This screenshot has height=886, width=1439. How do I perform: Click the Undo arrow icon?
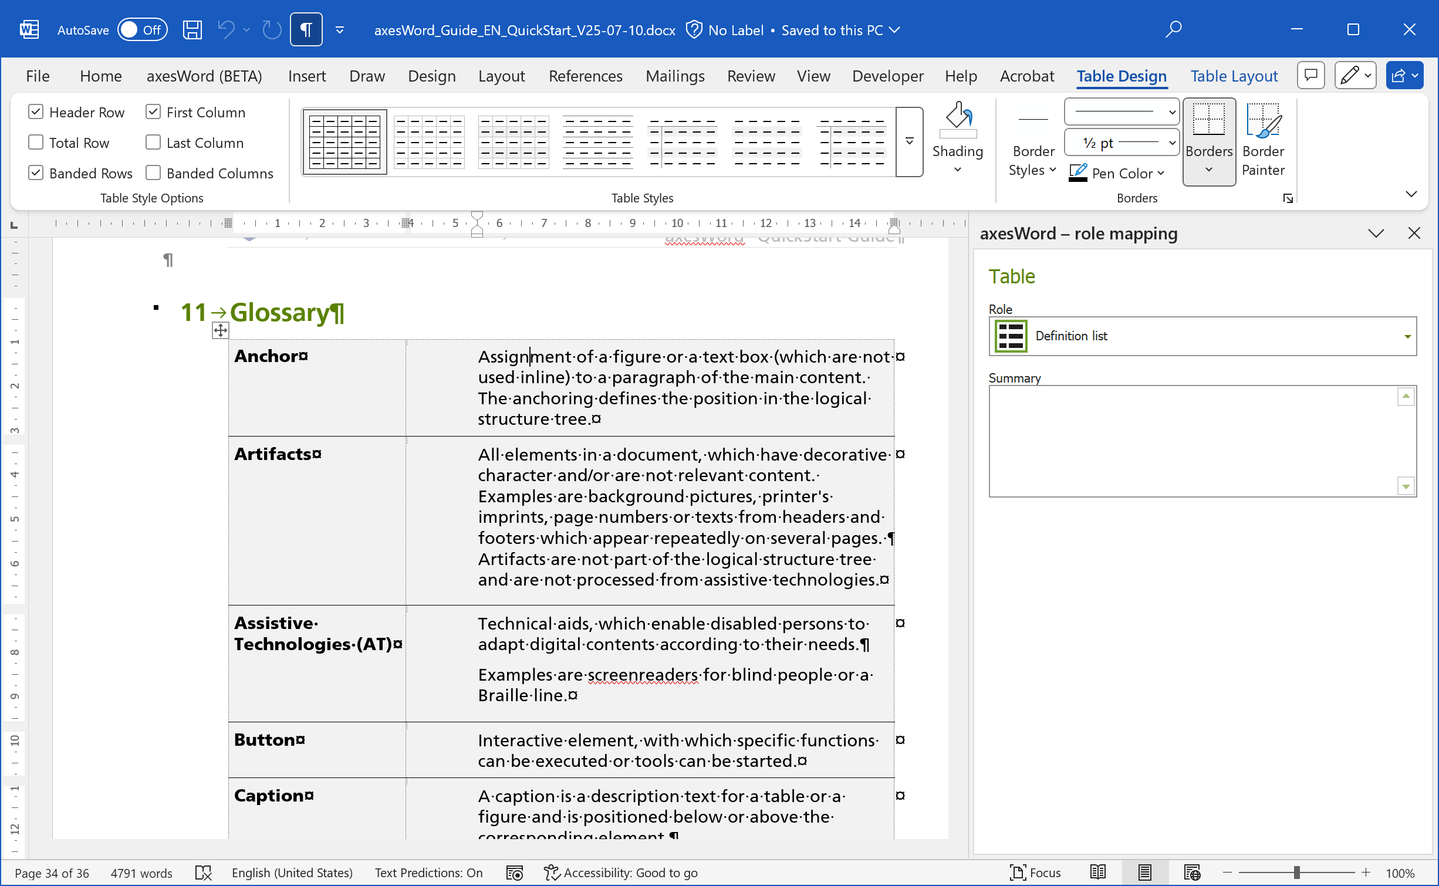tap(226, 29)
